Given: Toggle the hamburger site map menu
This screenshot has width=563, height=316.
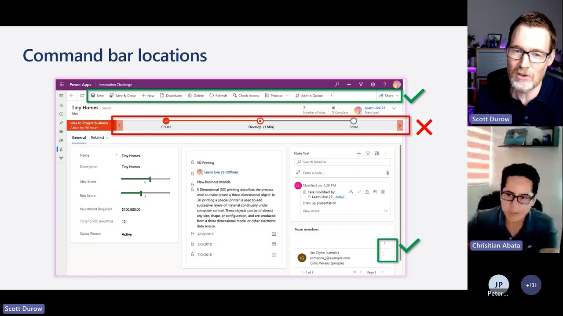Looking at the screenshot, I should 61,95.
